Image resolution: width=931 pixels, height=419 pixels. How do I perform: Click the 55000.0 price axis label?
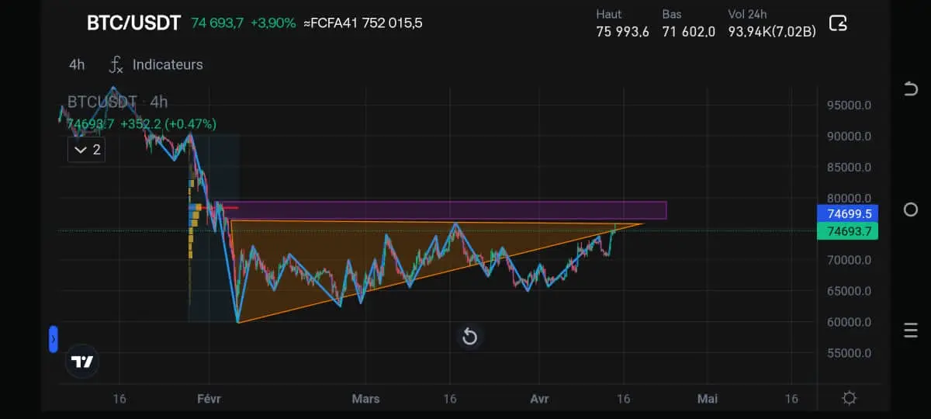click(849, 353)
